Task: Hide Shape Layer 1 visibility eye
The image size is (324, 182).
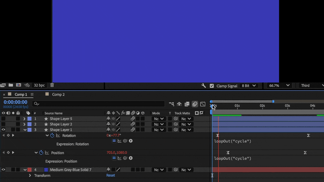Action: pos(3,130)
